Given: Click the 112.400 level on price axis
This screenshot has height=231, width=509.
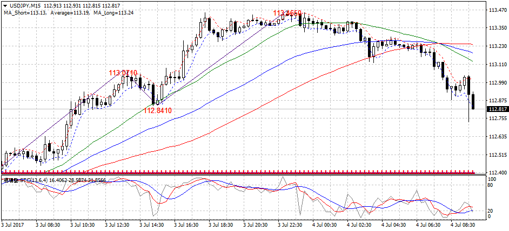Looking at the screenshot, I should click(497, 173).
